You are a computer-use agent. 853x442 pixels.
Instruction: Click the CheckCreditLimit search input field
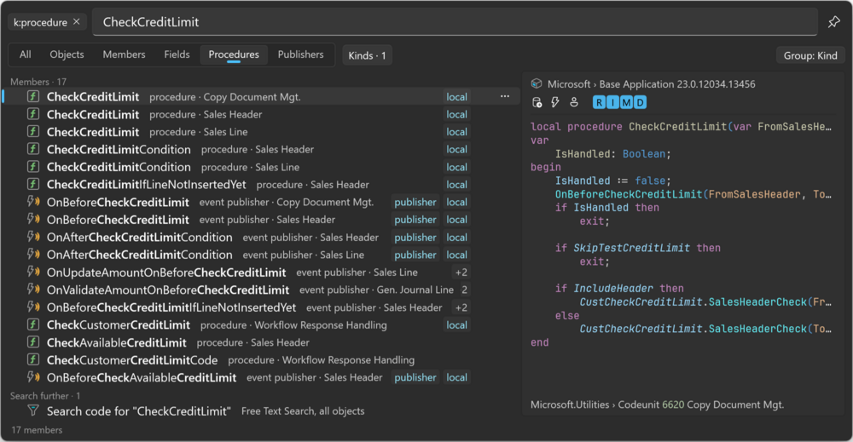(x=455, y=22)
